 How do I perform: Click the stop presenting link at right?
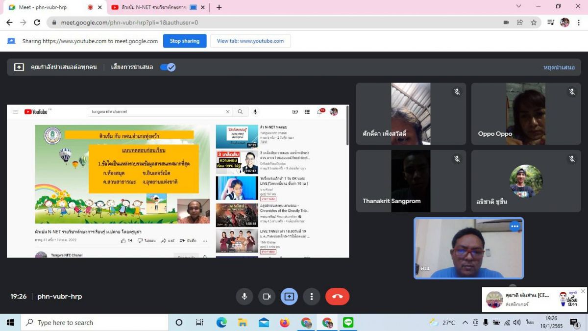559,67
